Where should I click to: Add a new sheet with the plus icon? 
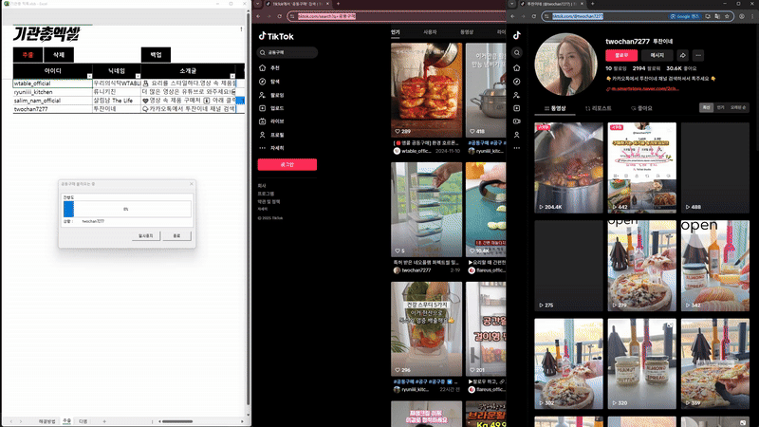pyautogui.click(x=104, y=421)
